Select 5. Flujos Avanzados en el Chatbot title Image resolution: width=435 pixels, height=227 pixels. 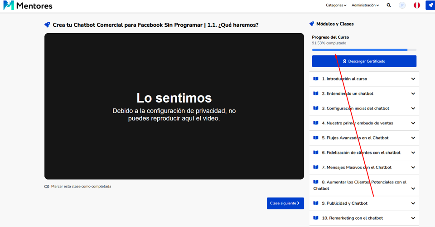[355, 138]
